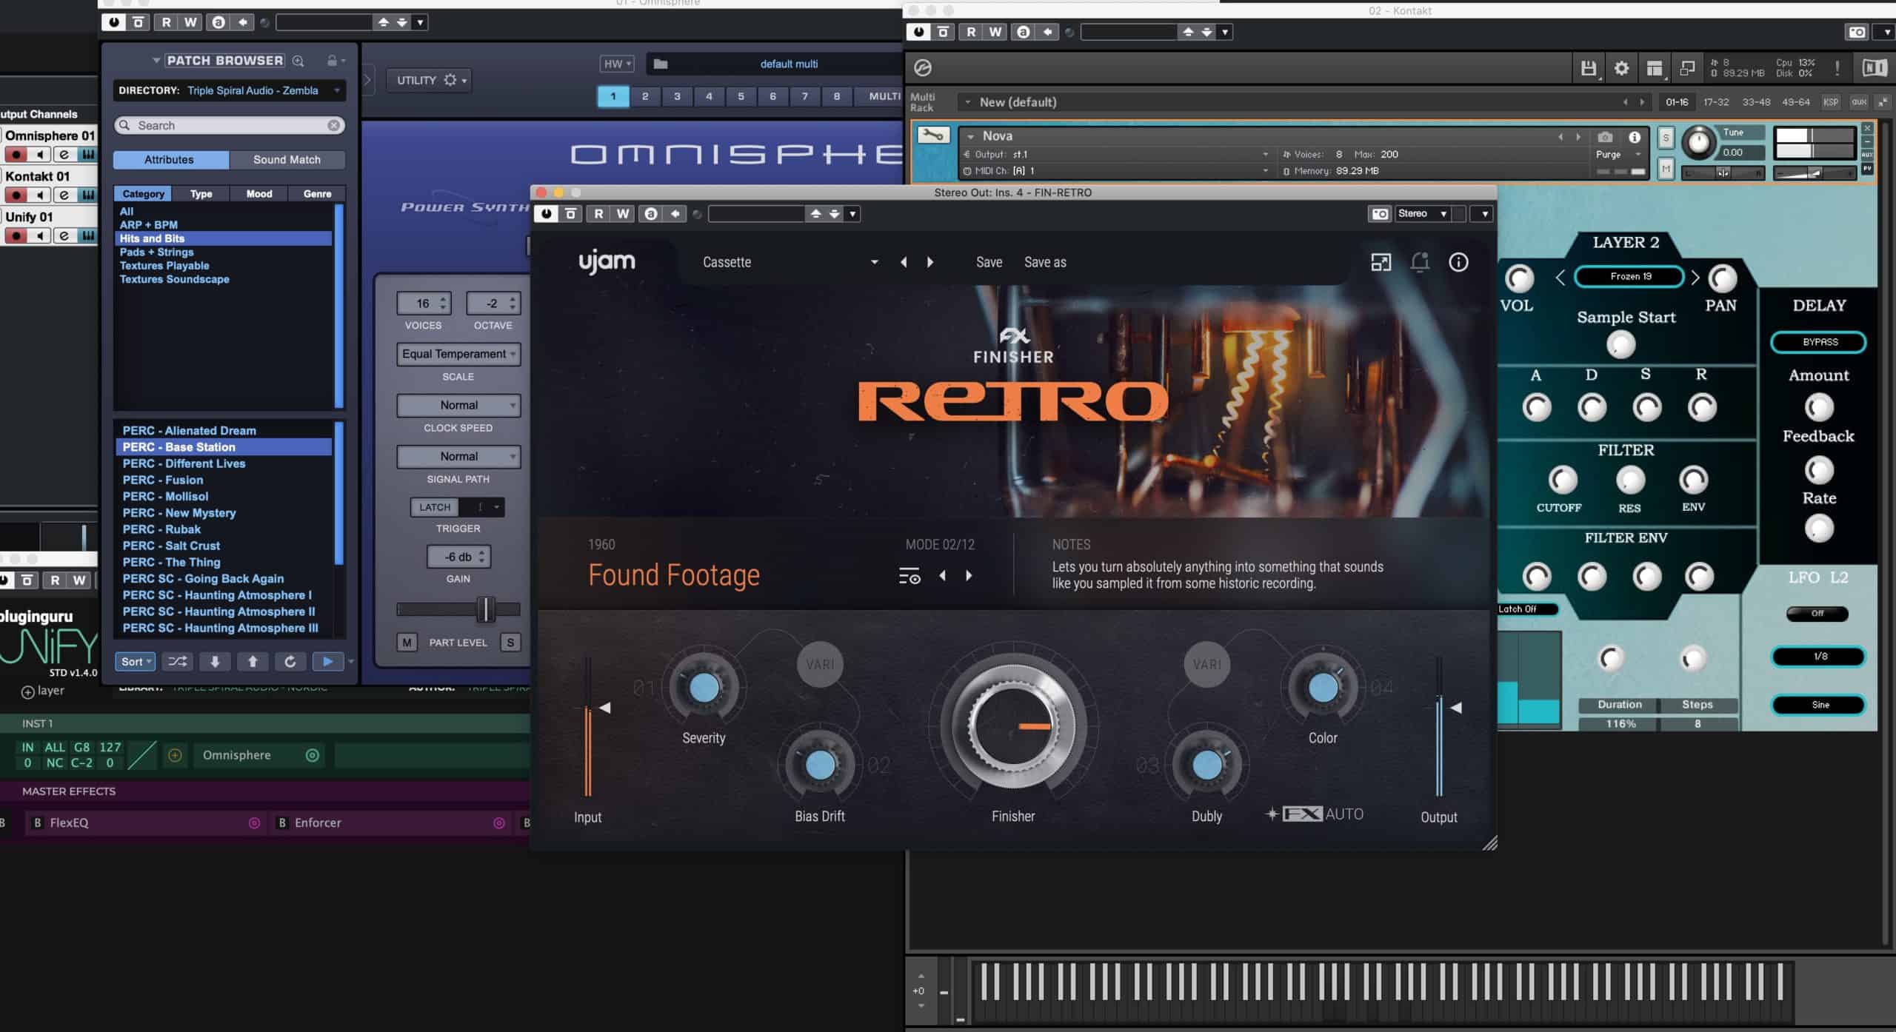Click Omnisphere patch browser shuffle icon
Viewport: 1896px width, 1032px height.
click(178, 661)
